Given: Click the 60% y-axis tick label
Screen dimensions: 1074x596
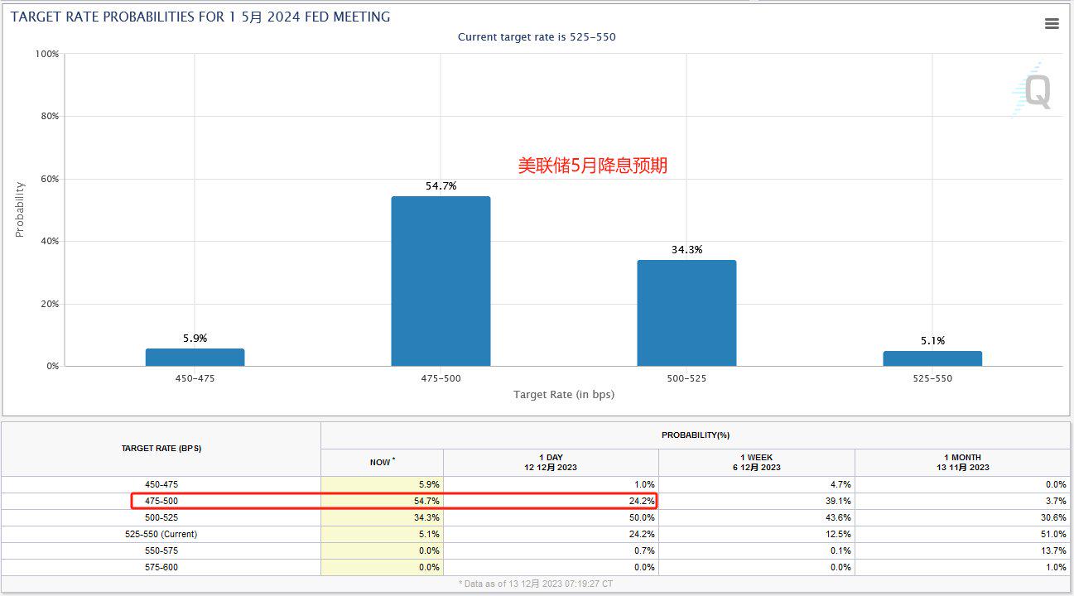Looking at the screenshot, I should coord(50,179).
